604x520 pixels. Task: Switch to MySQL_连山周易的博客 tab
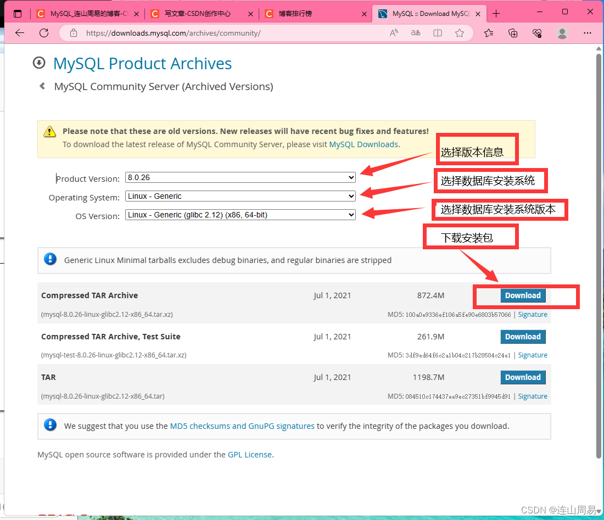click(x=87, y=14)
